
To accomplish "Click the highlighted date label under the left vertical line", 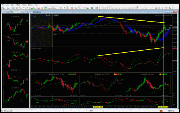I will pyautogui.click(x=98, y=107).
